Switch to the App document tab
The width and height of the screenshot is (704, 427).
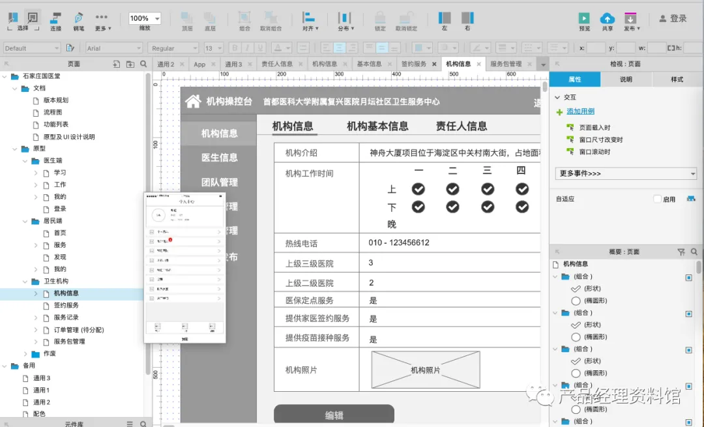click(x=199, y=64)
